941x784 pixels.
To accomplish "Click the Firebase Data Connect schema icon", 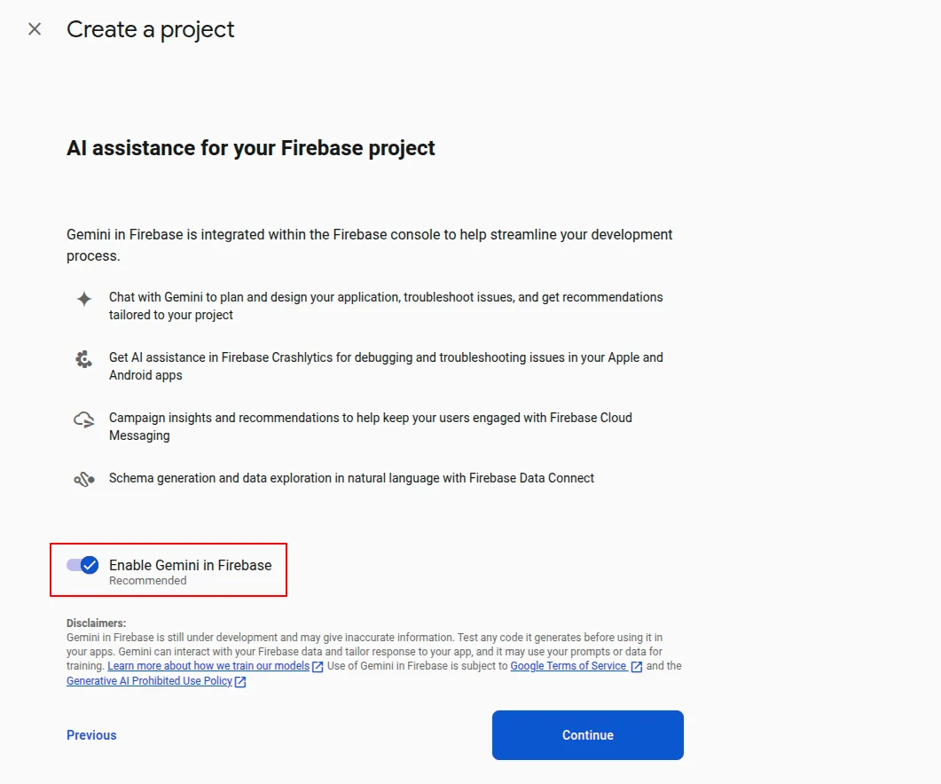I will 82,478.
